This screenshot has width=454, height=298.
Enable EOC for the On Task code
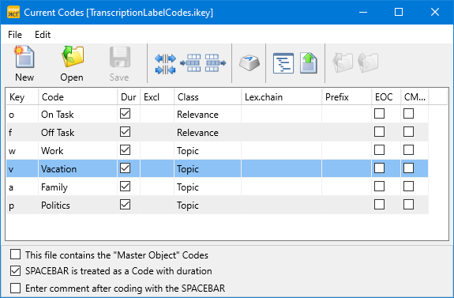coord(379,114)
